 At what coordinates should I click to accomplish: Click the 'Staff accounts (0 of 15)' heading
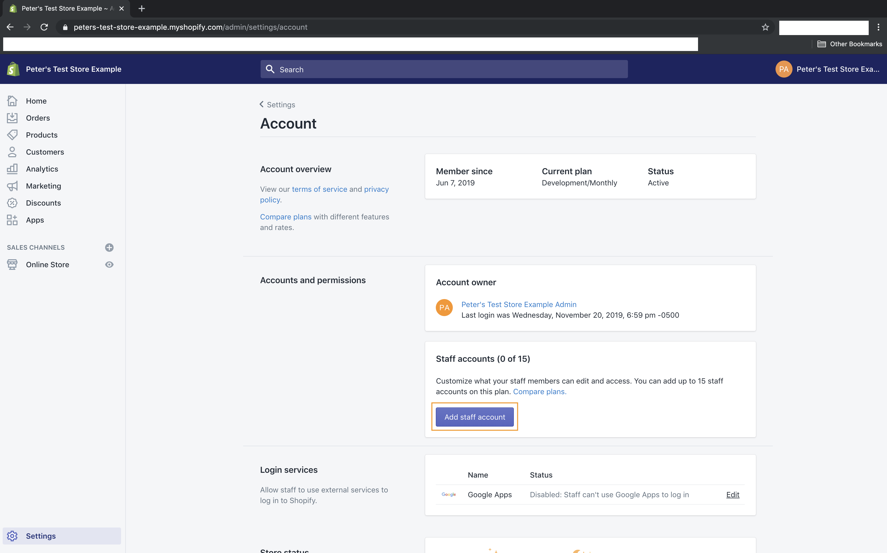pos(483,359)
